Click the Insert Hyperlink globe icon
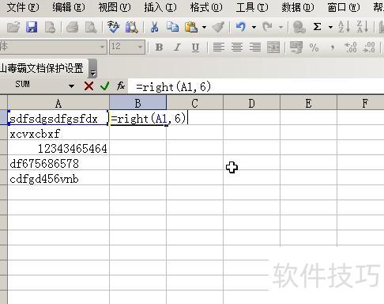The width and height of the screenshot is (384, 304). [x=299, y=27]
